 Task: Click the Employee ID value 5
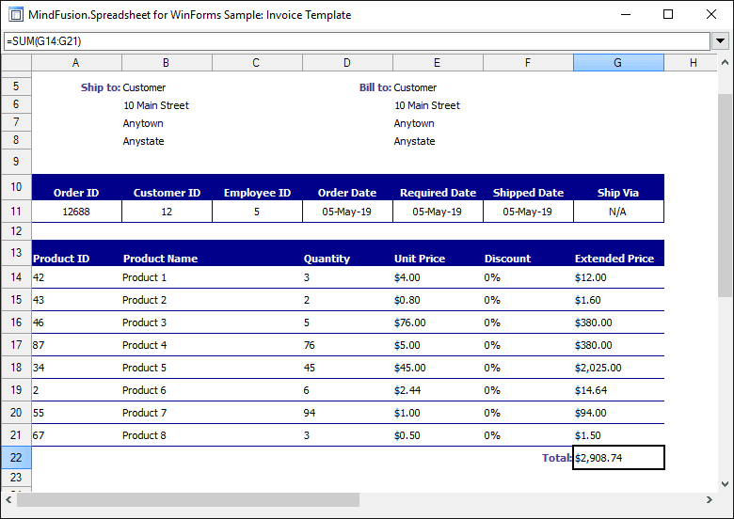pos(257,212)
